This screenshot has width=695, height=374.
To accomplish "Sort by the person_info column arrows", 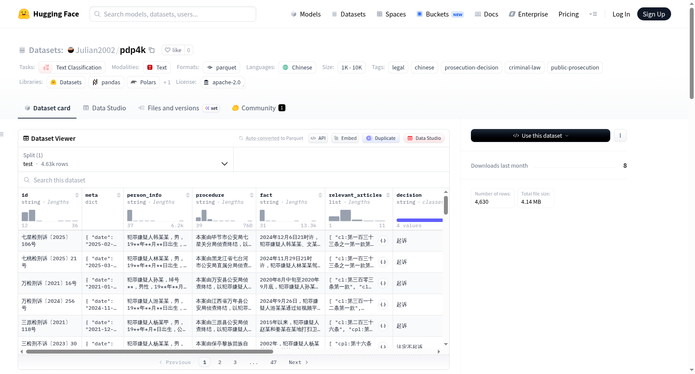I will (x=188, y=195).
